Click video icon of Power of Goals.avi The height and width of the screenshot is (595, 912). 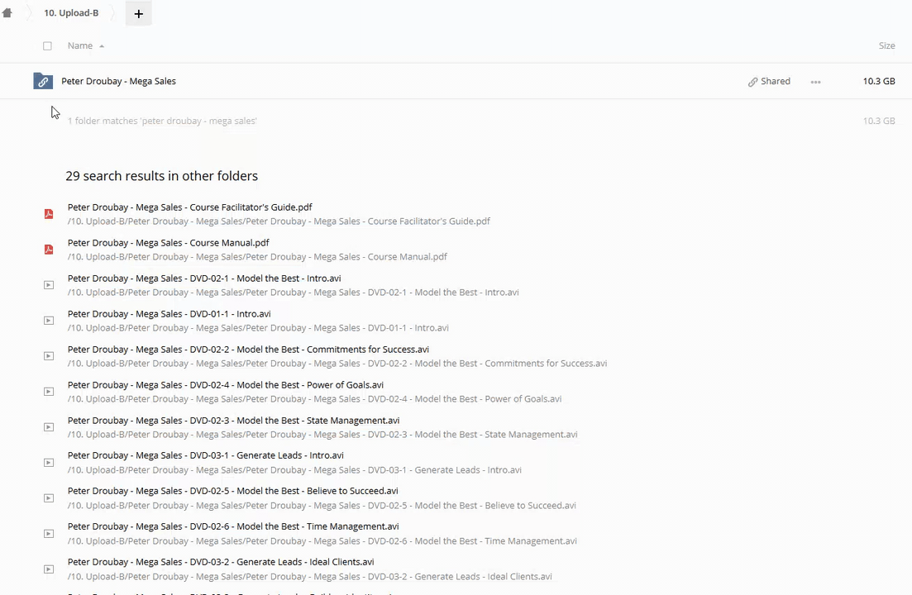coord(49,392)
